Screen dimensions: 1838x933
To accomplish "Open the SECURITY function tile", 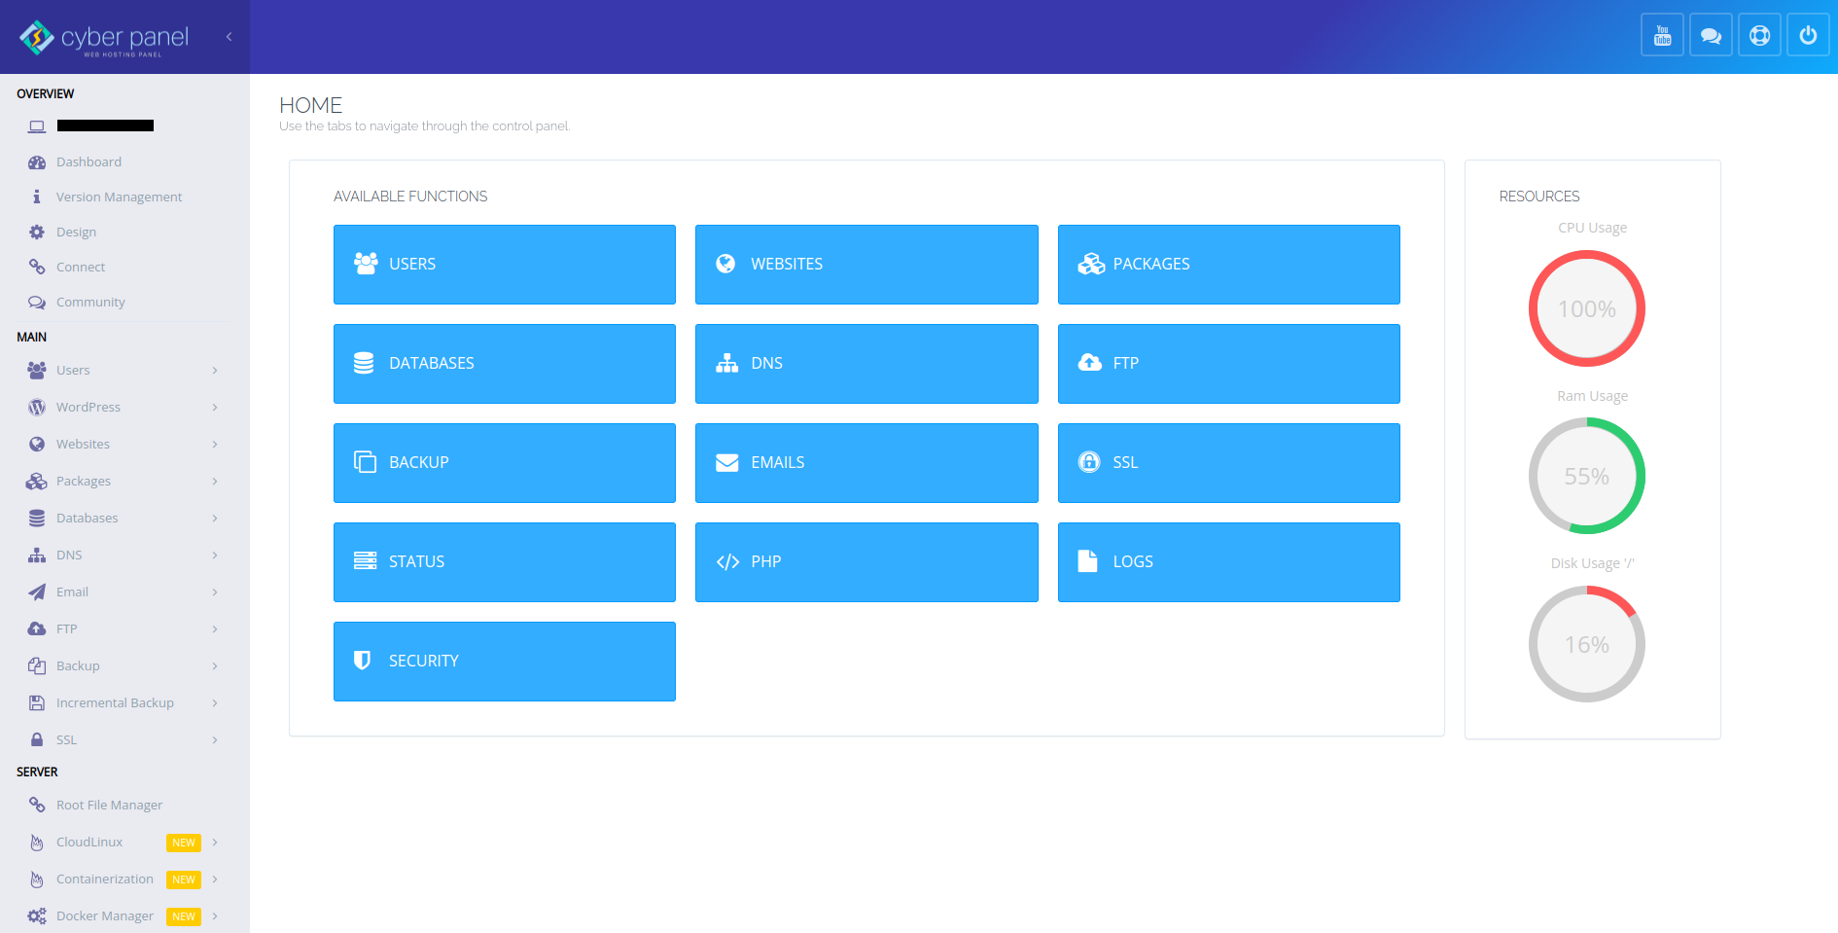I will pyautogui.click(x=504, y=662).
